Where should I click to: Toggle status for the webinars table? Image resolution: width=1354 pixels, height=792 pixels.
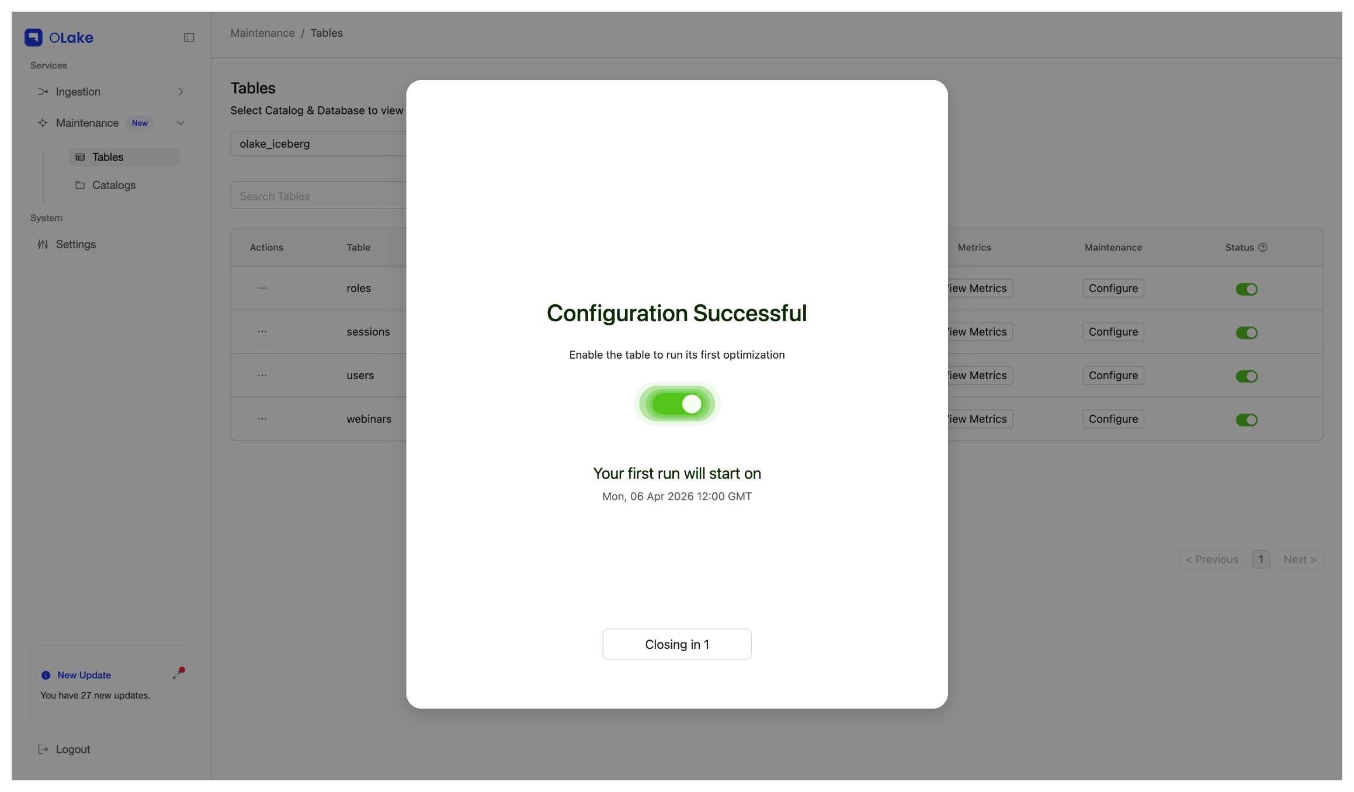[1247, 419]
